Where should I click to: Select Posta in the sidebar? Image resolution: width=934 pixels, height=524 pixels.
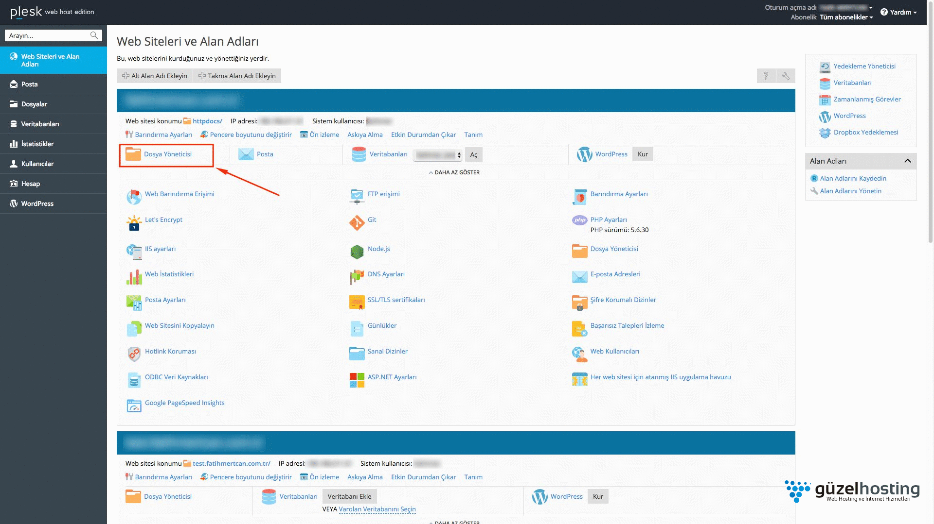pos(54,84)
